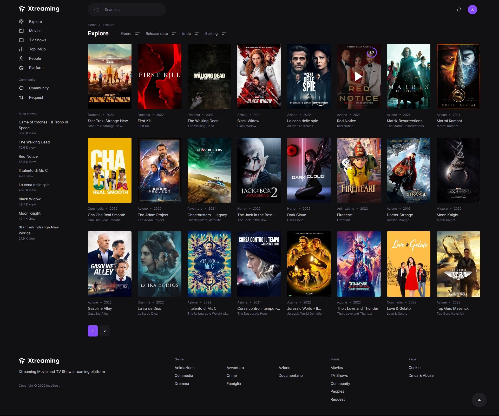Open the Love & Gelato poster
This screenshot has width=499, height=416.
pos(409,264)
